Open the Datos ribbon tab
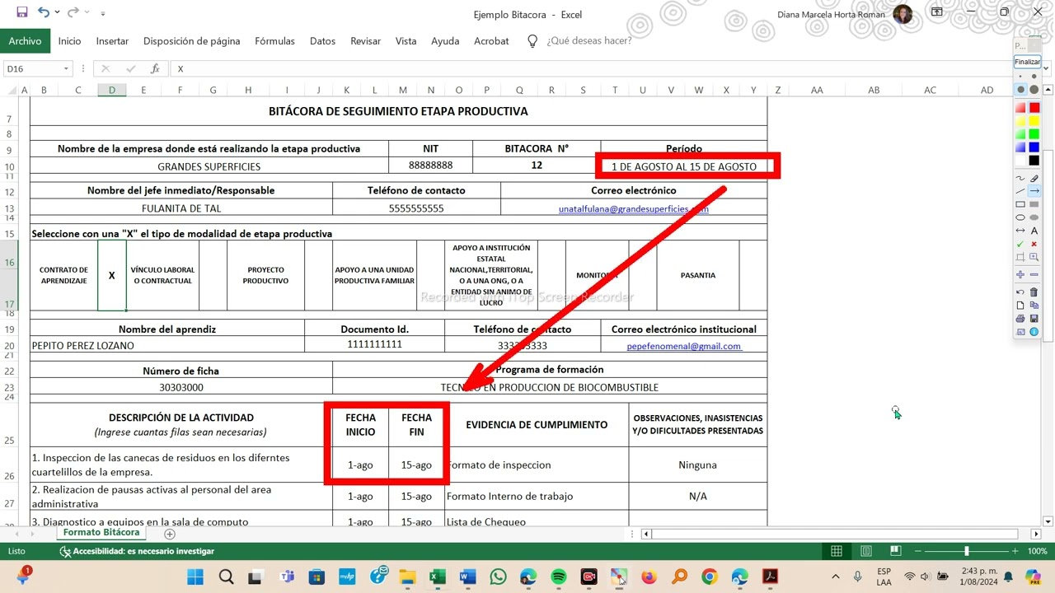The width and height of the screenshot is (1055, 593). 322,41
